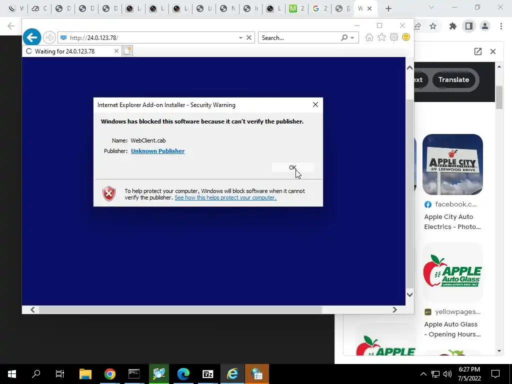Click the Translate button in side panel
The image size is (512, 384).
[x=453, y=79]
